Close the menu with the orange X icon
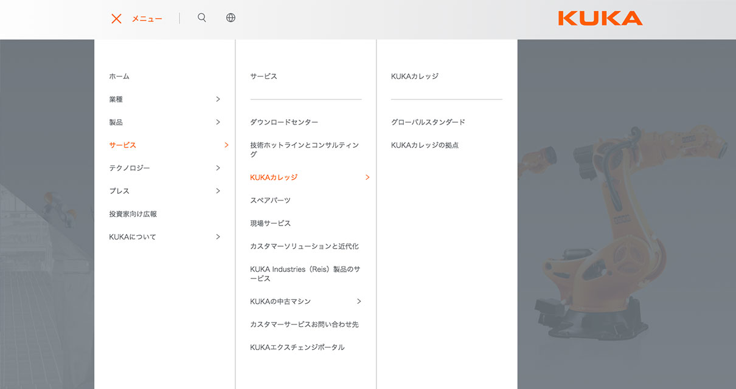 116,19
